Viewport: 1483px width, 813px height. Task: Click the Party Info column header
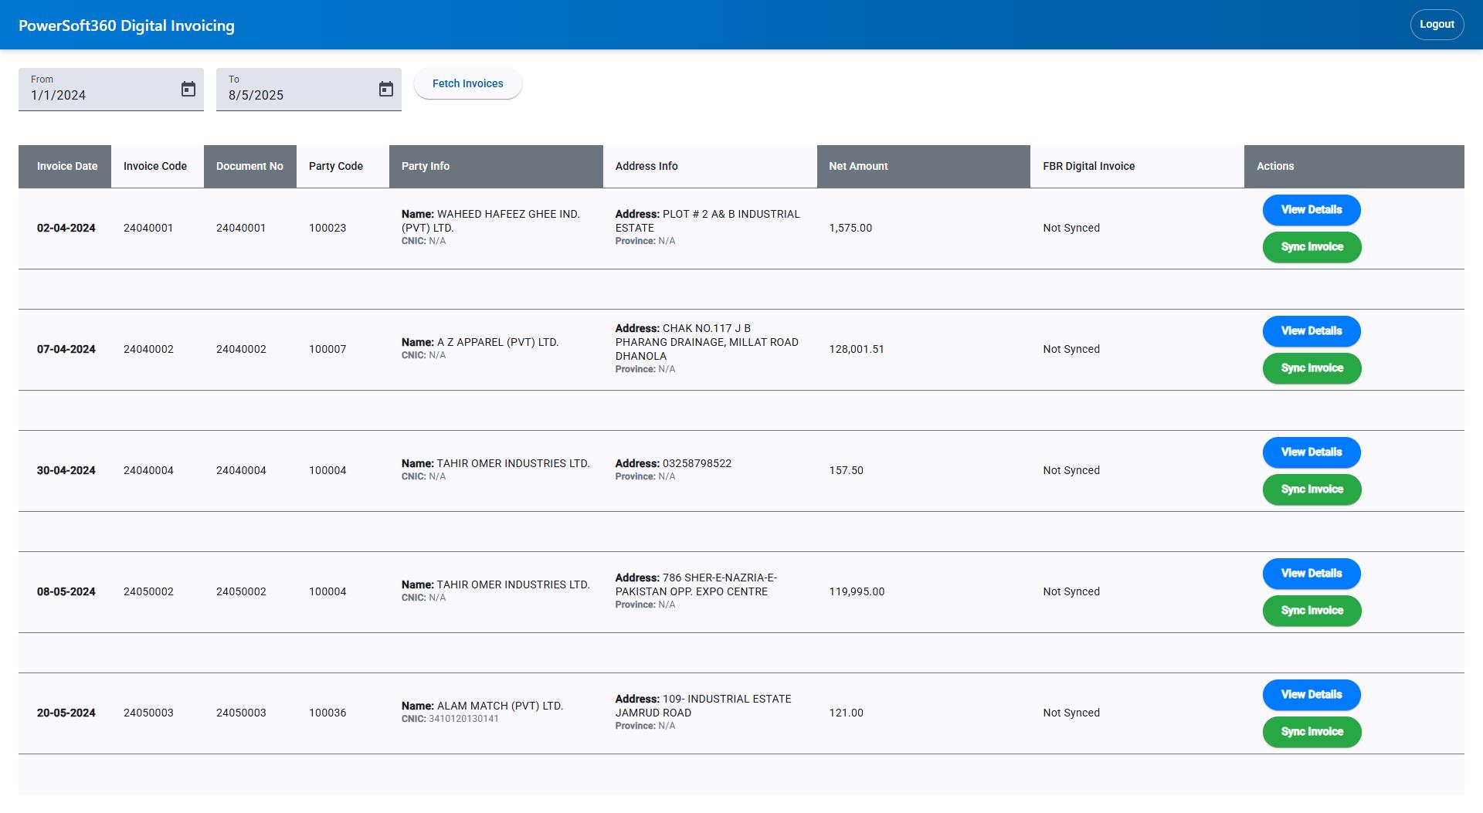click(426, 165)
